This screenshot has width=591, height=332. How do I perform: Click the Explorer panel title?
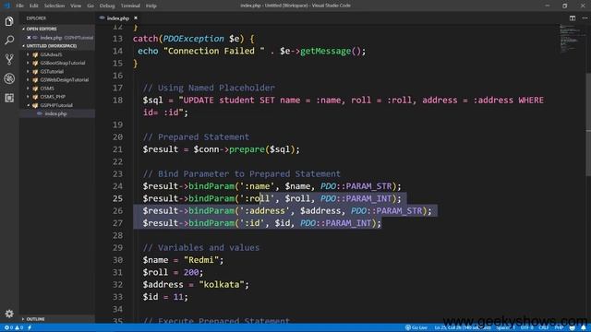click(36, 18)
